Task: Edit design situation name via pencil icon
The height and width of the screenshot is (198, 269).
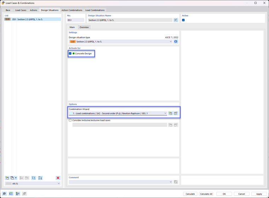Action: point(176,20)
